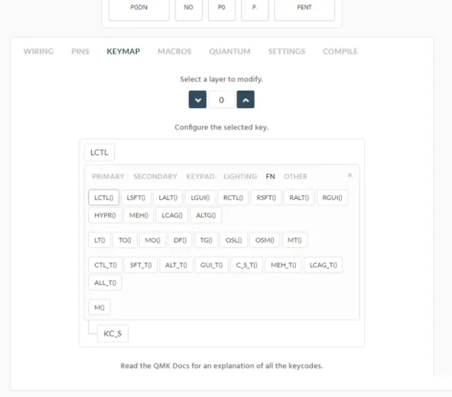The image size is (452, 397).
Task: Choose the LSFT() keycode
Action: [x=136, y=197]
